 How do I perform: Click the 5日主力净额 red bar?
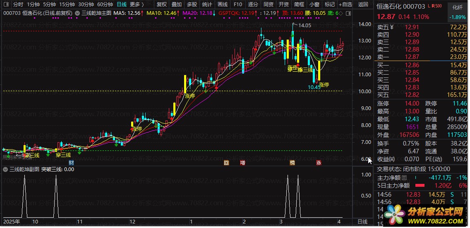tap(420, 186)
